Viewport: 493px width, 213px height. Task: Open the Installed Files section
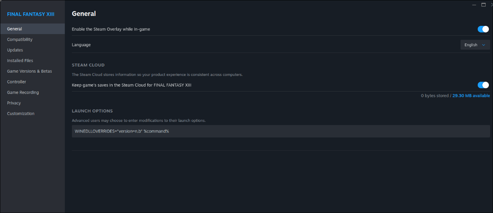pyautogui.click(x=20, y=61)
